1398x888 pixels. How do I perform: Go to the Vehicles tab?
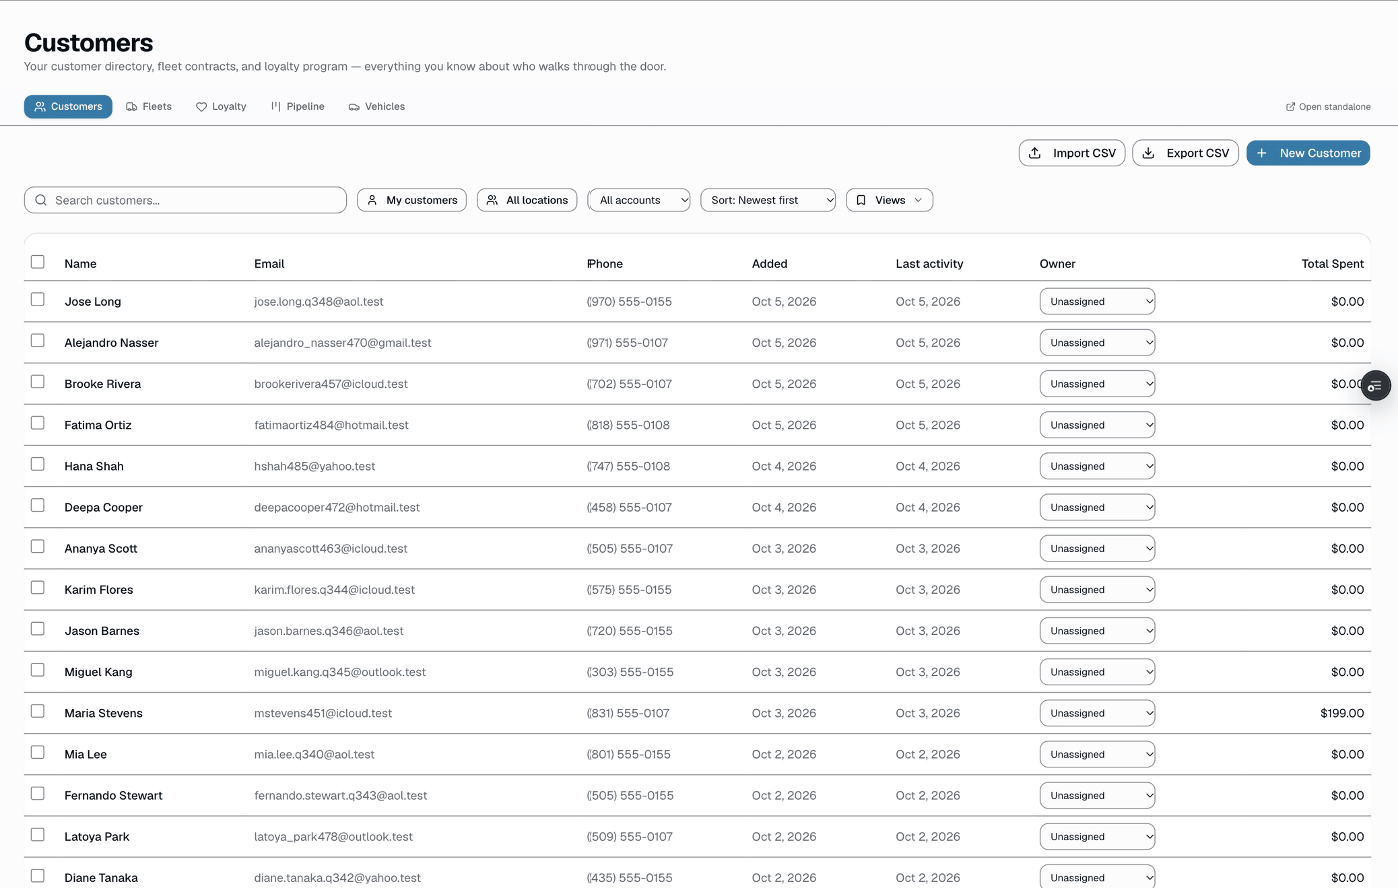376,106
